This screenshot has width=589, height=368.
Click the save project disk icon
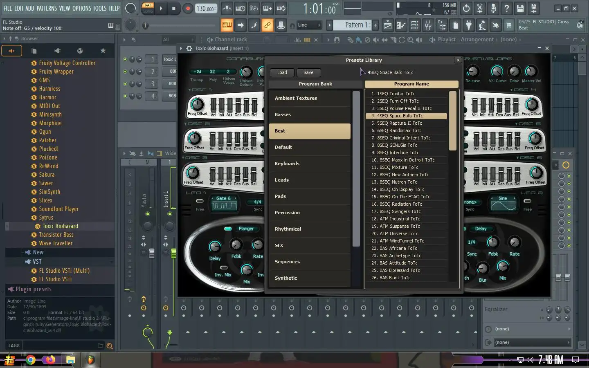tap(520, 8)
